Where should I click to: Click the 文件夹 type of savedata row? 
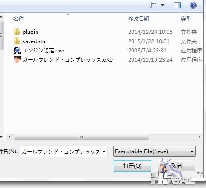point(189,41)
